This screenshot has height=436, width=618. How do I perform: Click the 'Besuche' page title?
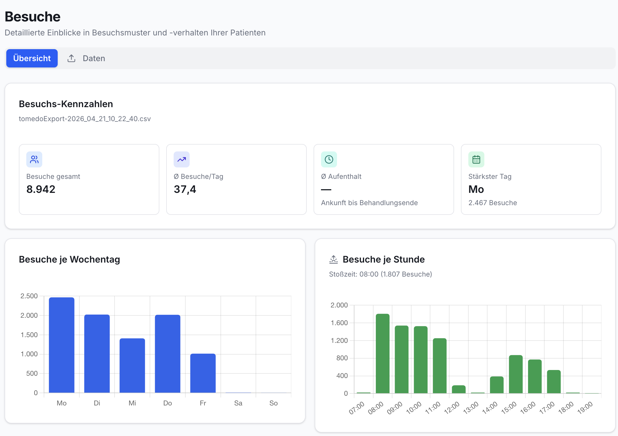(x=33, y=17)
